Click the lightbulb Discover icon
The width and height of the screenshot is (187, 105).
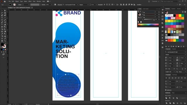click(x=149, y=1)
